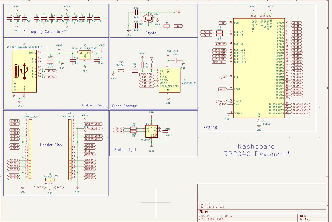Click the J4 Conn_01x03 connector
The height and width of the screenshot is (222, 332).
pos(50,180)
